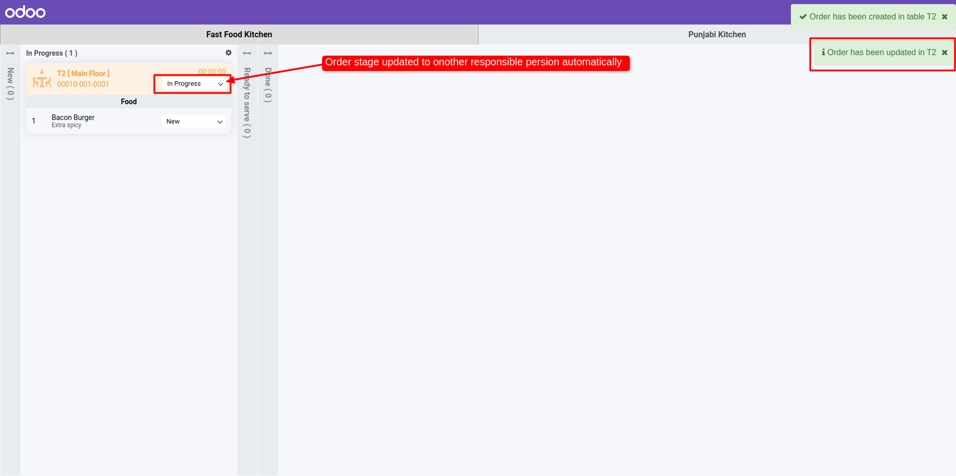This screenshot has width=956, height=476.
Task: Click the vertical Done ( 0 ) column label
Action: [268, 85]
